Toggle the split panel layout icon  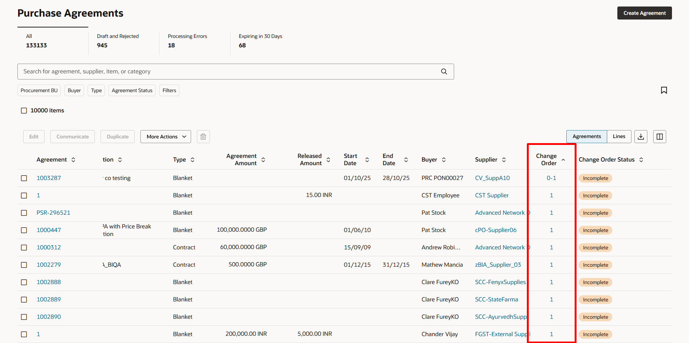659,136
